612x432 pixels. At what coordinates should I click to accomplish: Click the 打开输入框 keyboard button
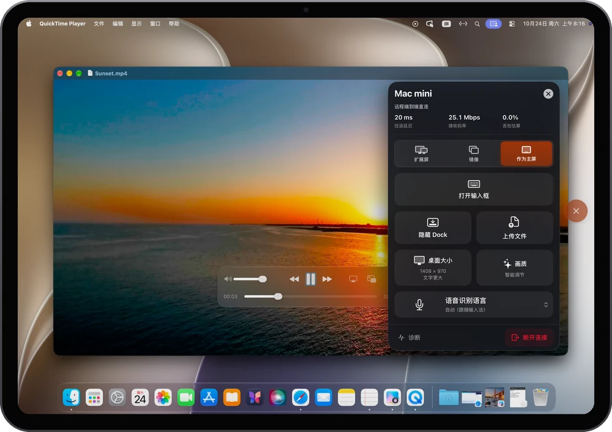point(474,189)
